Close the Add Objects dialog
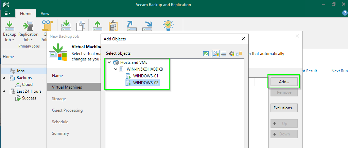This screenshot has height=148, width=348. (x=243, y=39)
